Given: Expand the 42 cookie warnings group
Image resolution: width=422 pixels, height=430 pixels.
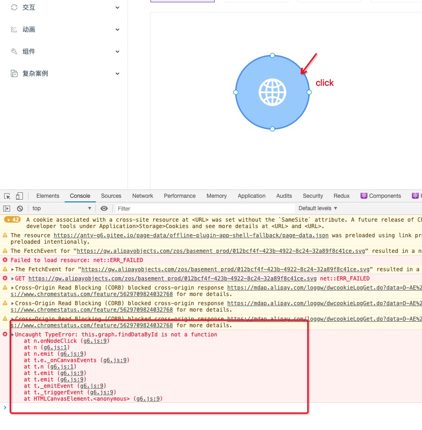Looking at the screenshot, I should point(12,220).
